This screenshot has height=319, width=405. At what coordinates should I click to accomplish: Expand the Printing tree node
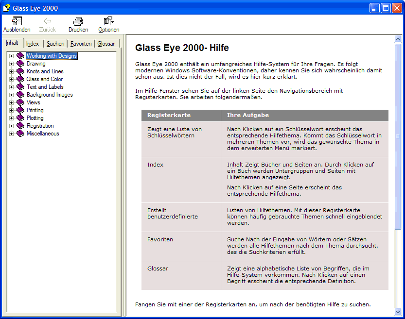coord(11,110)
